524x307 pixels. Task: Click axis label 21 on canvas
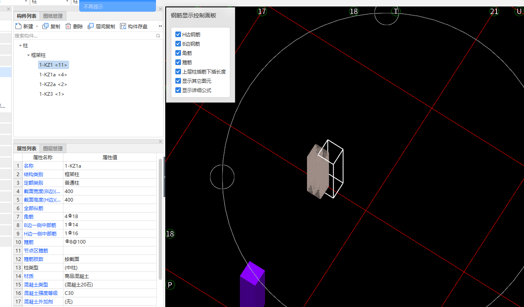pos(494,11)
